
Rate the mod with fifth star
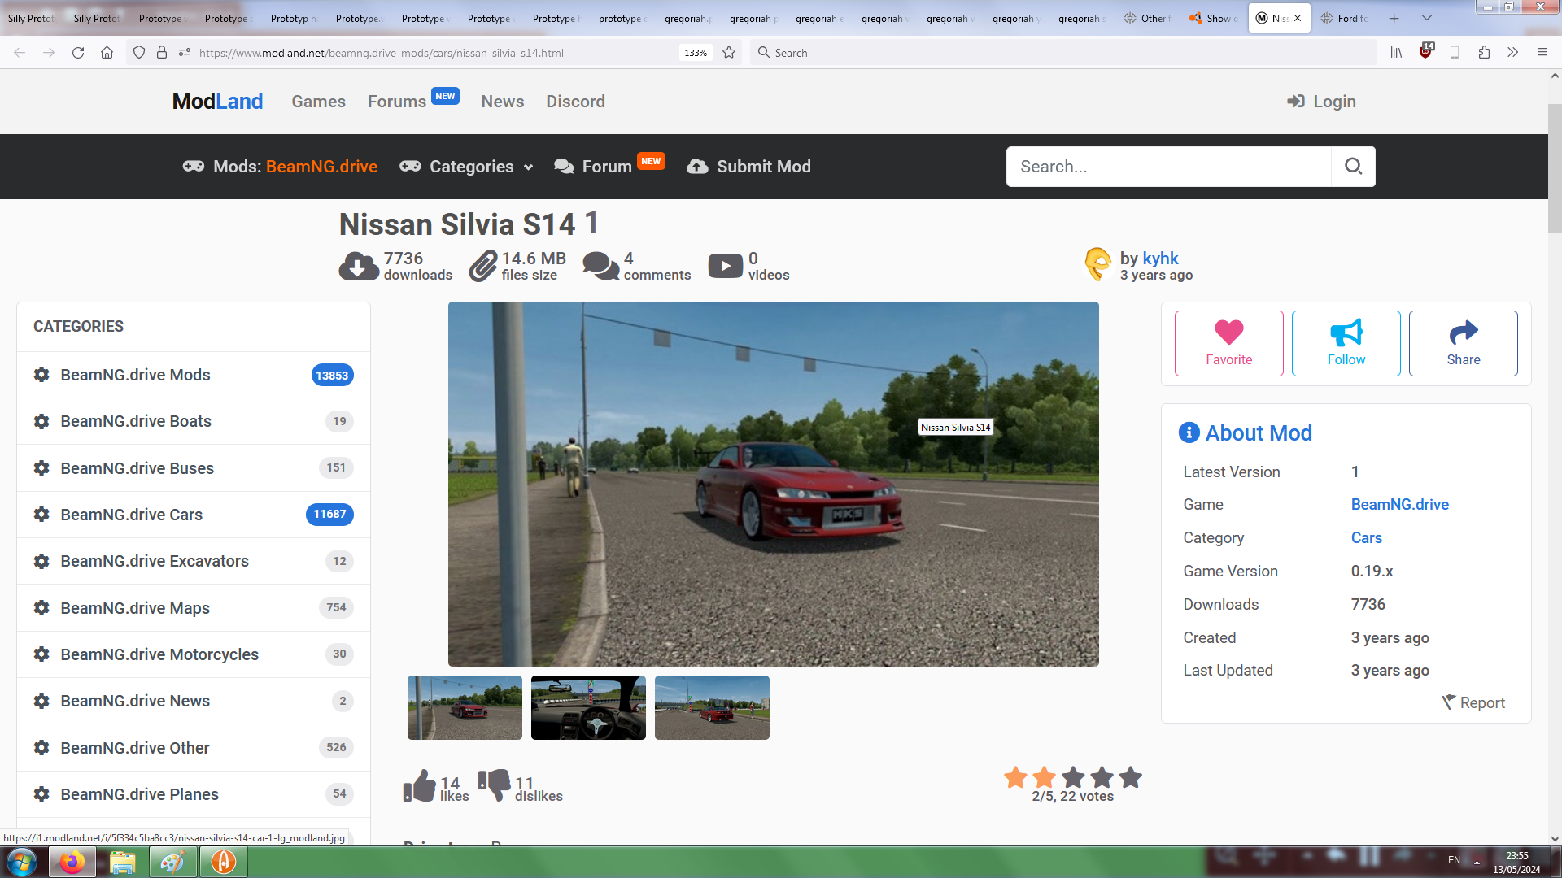click(1130, 778)
